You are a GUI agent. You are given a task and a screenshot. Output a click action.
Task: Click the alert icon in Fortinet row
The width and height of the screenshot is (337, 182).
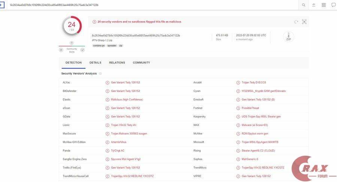pyautogui.click(x=238, y=108)
